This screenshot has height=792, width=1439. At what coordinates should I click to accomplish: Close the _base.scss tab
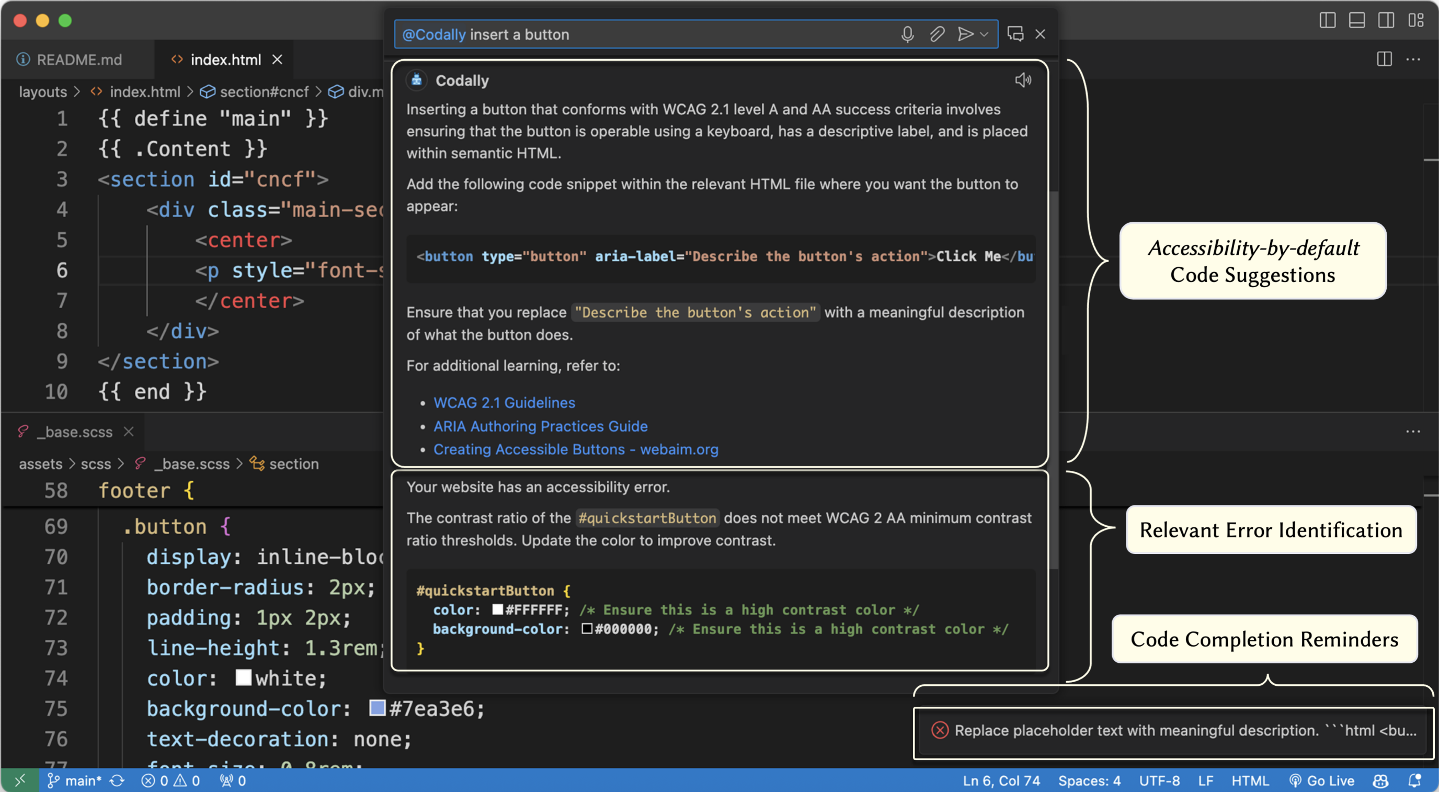coord(129,432)
